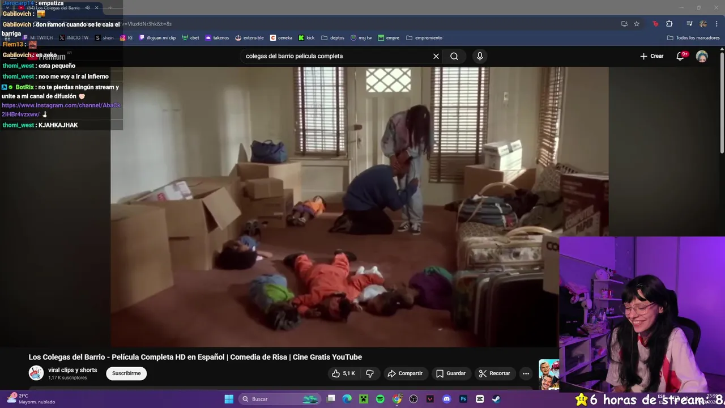
Task: Open the 'msj tw' bookmark
Action: click(x=361, y=38)
